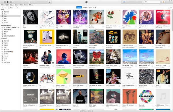Open the View menu in the menu bar
173x112 pixels.
coord(16,5)
